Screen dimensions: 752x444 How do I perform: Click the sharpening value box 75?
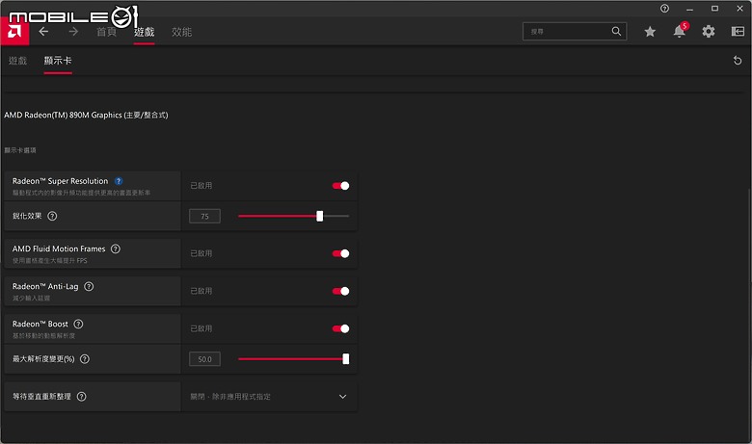tap(204, 216)
